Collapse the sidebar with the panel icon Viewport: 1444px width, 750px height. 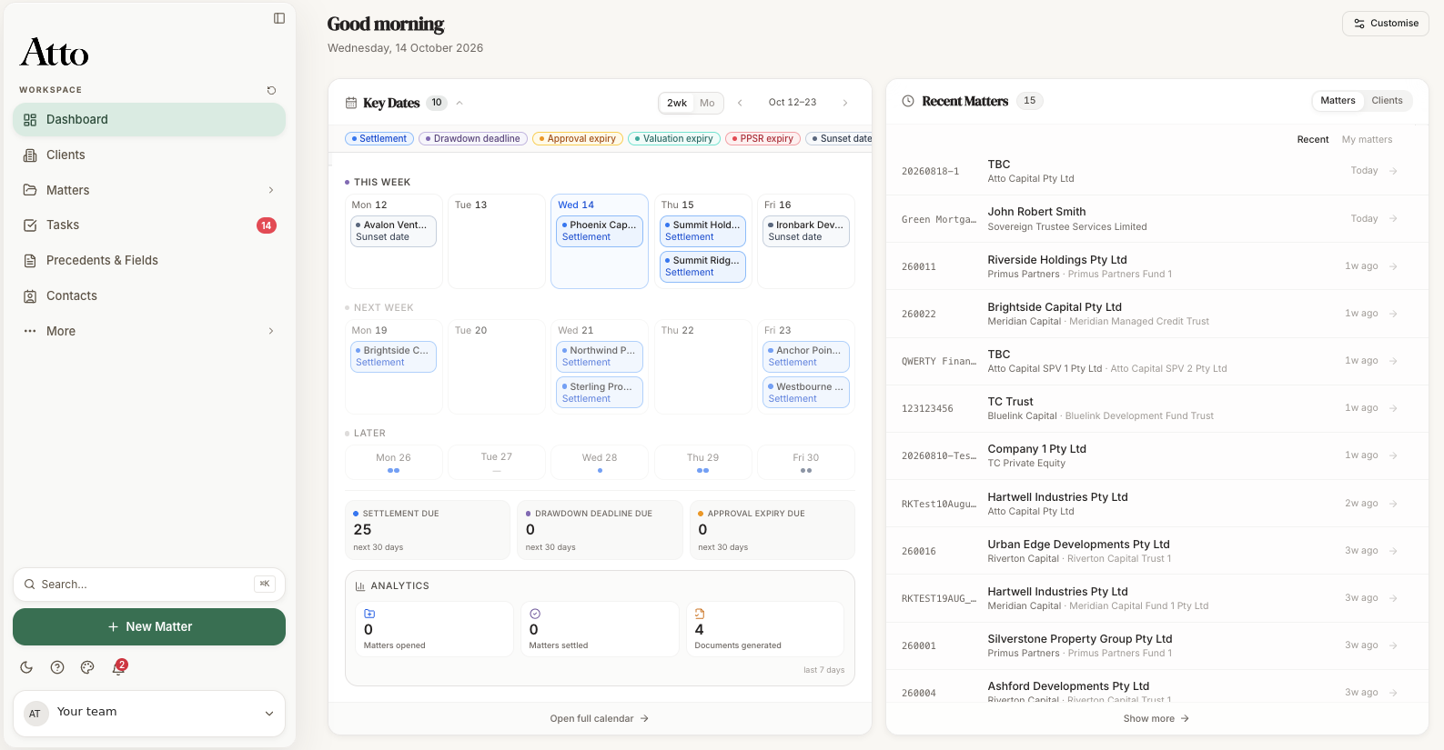(x=279, y=18)
